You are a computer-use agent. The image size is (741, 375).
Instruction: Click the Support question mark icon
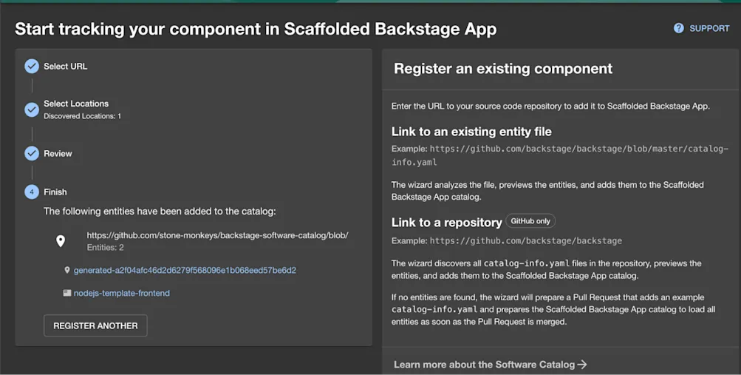pos(679,28)
